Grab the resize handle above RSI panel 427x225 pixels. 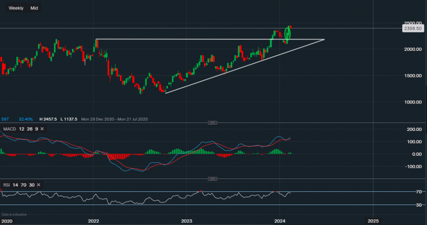(212, 179)
